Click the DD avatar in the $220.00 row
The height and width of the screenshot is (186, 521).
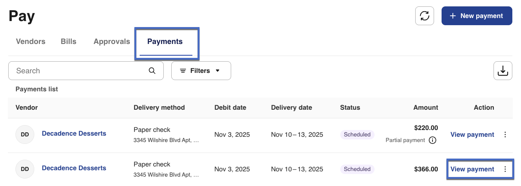[x=25, y=135]
